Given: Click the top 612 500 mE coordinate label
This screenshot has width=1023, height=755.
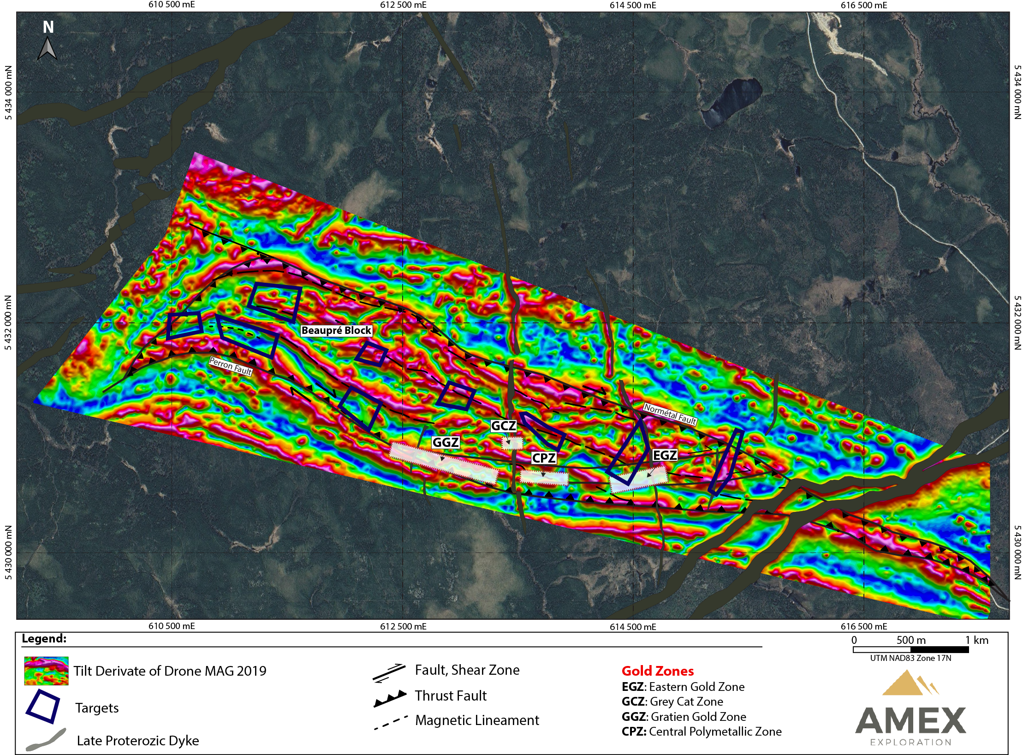Looking at the screenshot, I should coord(403,5).
